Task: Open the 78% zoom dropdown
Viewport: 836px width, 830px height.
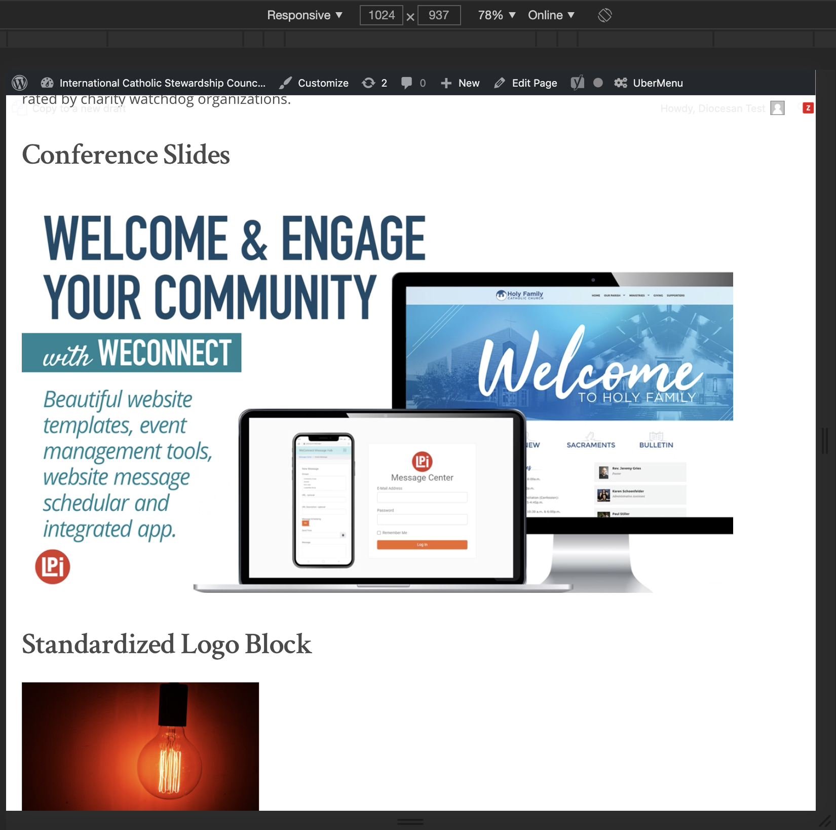Action: 497,15
